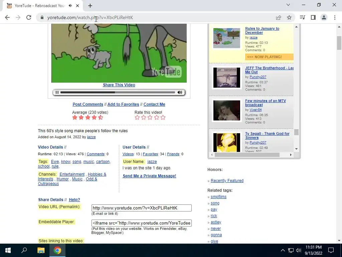
Task: Rate the video four stars
Action: 157,117
